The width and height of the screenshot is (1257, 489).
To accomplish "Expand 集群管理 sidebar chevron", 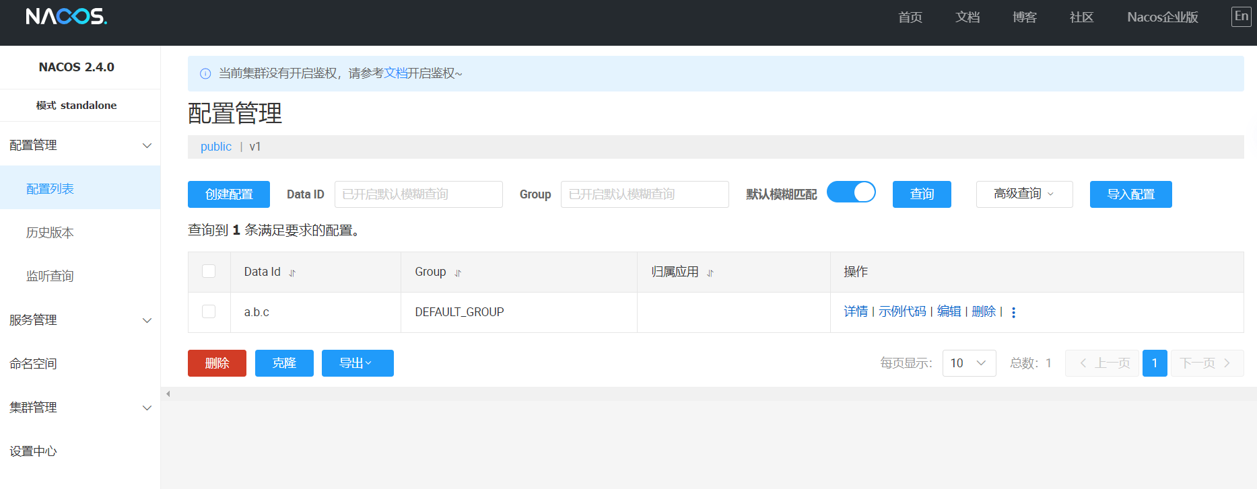I will pos(147,408).
